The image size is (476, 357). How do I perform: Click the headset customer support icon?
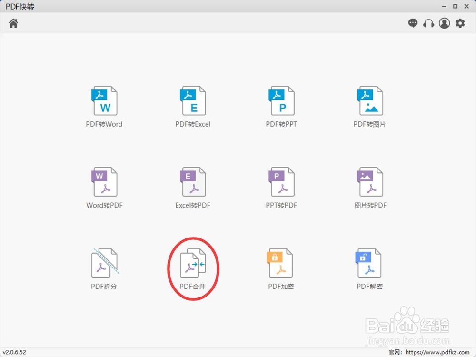pos(428,23)
